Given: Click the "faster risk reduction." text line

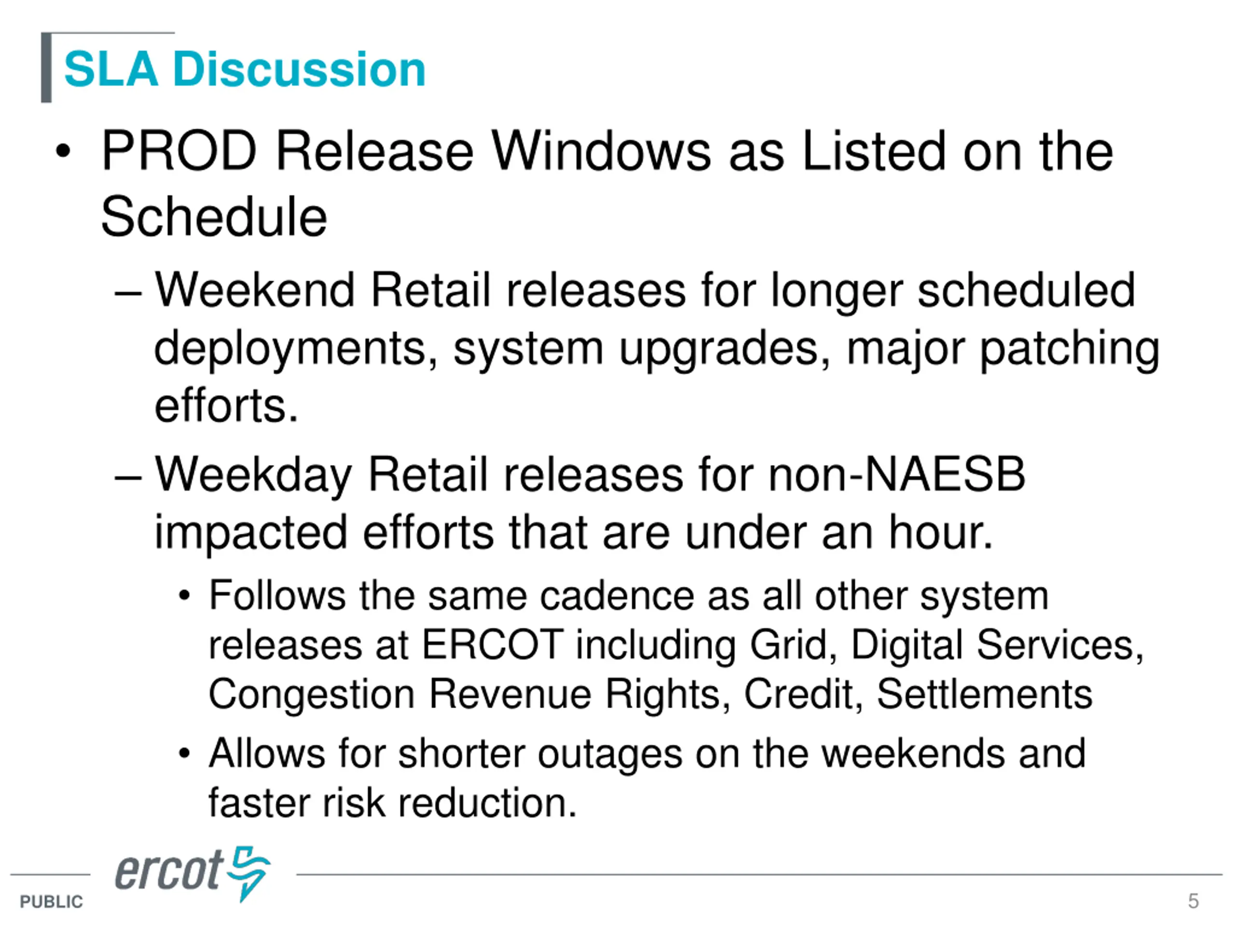Looking at the screenshot, I should [x=393, y=803].
